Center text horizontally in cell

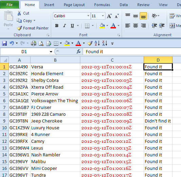tap(135, 25)
